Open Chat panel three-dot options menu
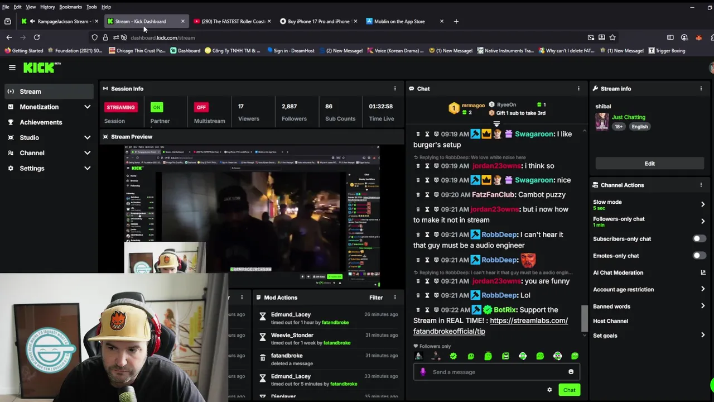The height and width of the screenshot is (402, 714). tap(578, 89)
